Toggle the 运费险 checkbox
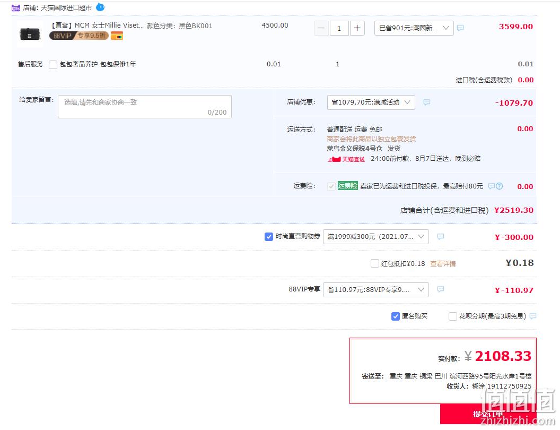This screenshot has height=430, width=560. point(331,186)
